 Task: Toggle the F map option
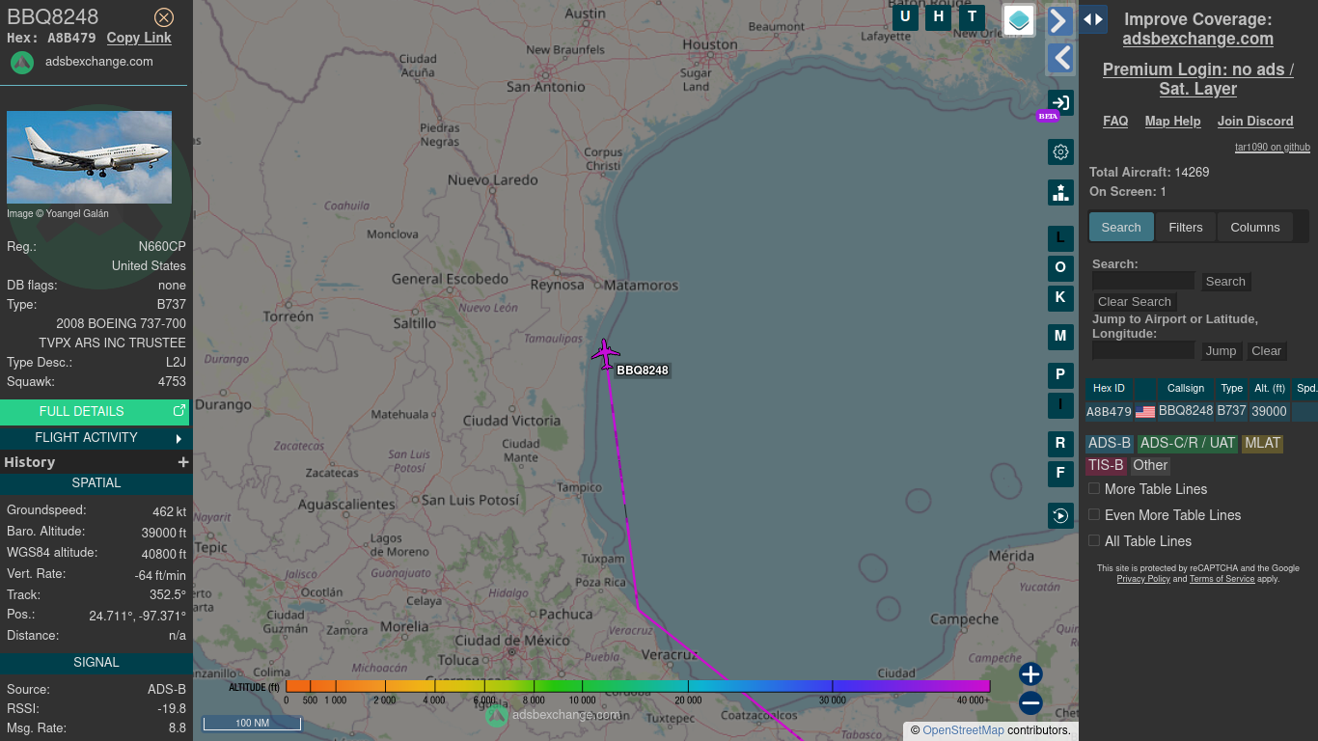[1060, 474]
